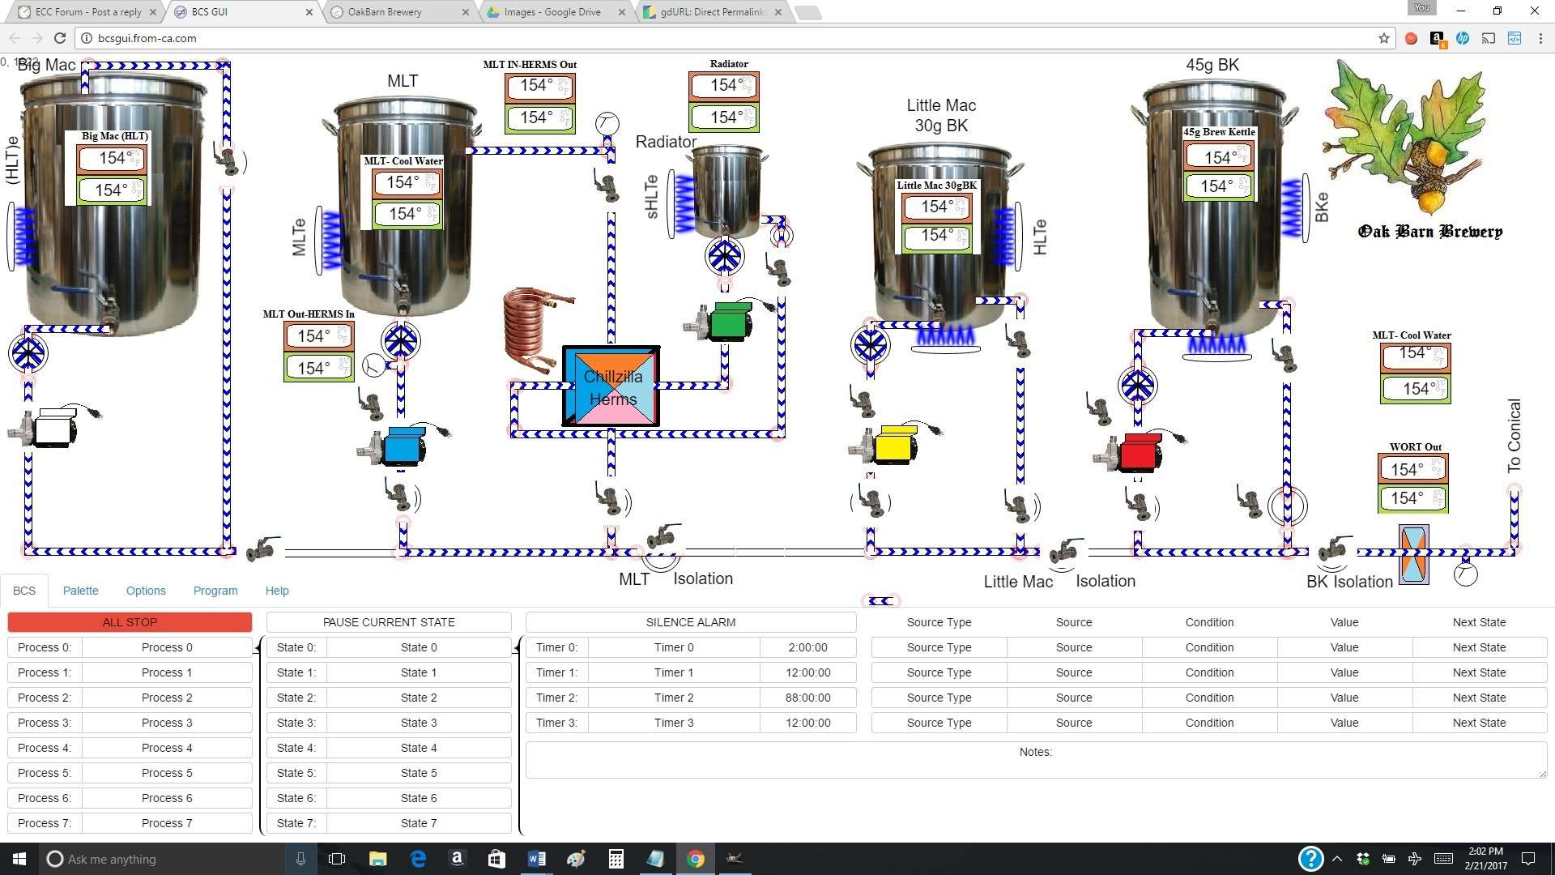Reload the page with the refresh icon
This screenshot has height=875, width=1555.
click(x=60, y=38)
